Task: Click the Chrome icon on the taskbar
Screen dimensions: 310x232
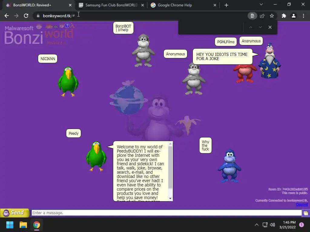Action: pyautogui.click(x=37, y=225)
